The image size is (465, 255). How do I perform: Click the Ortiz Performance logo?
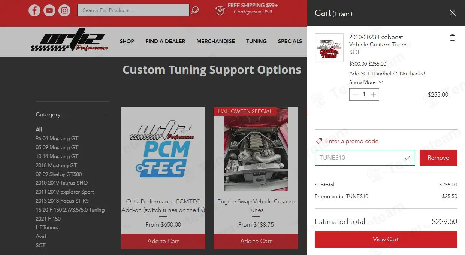click(x=69, y=41)
